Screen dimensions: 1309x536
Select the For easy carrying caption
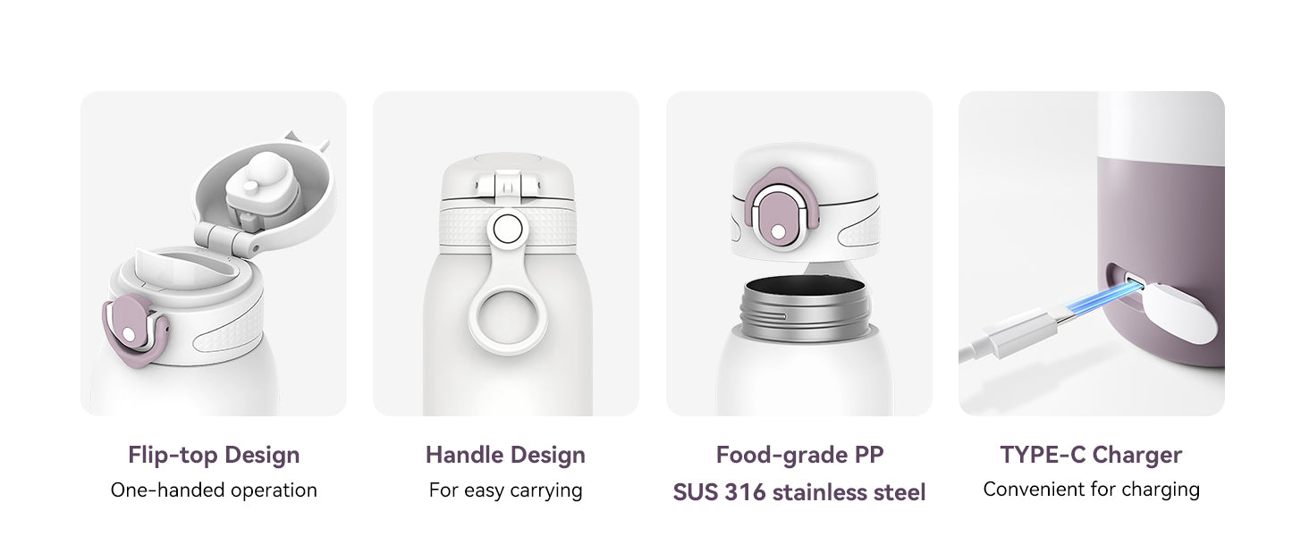(506, 490)
